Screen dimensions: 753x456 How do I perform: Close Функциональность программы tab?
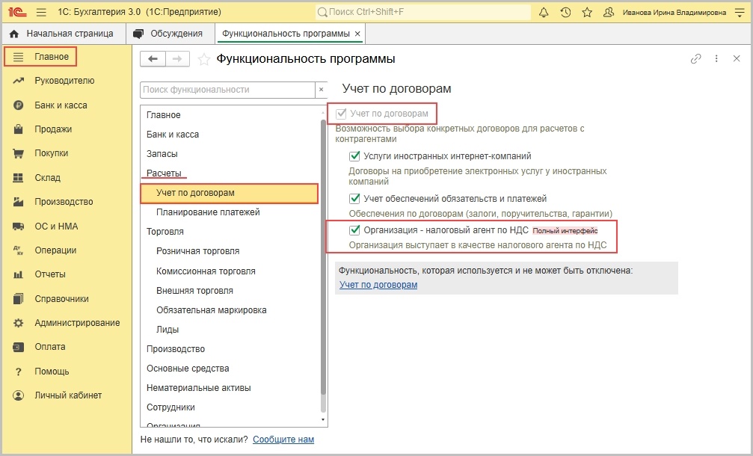click(x=357, y=34)
